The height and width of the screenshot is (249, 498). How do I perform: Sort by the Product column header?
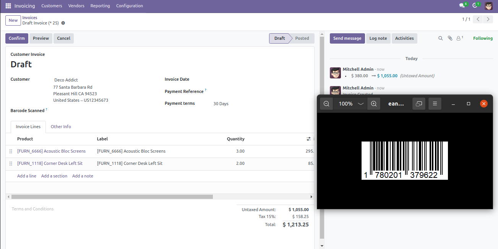click(x=25, y=139)
